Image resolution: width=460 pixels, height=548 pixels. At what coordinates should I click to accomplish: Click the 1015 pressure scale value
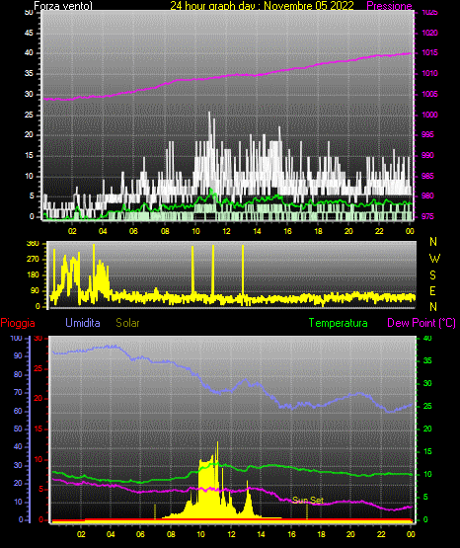pyautogui.click(x=429, y=52)
